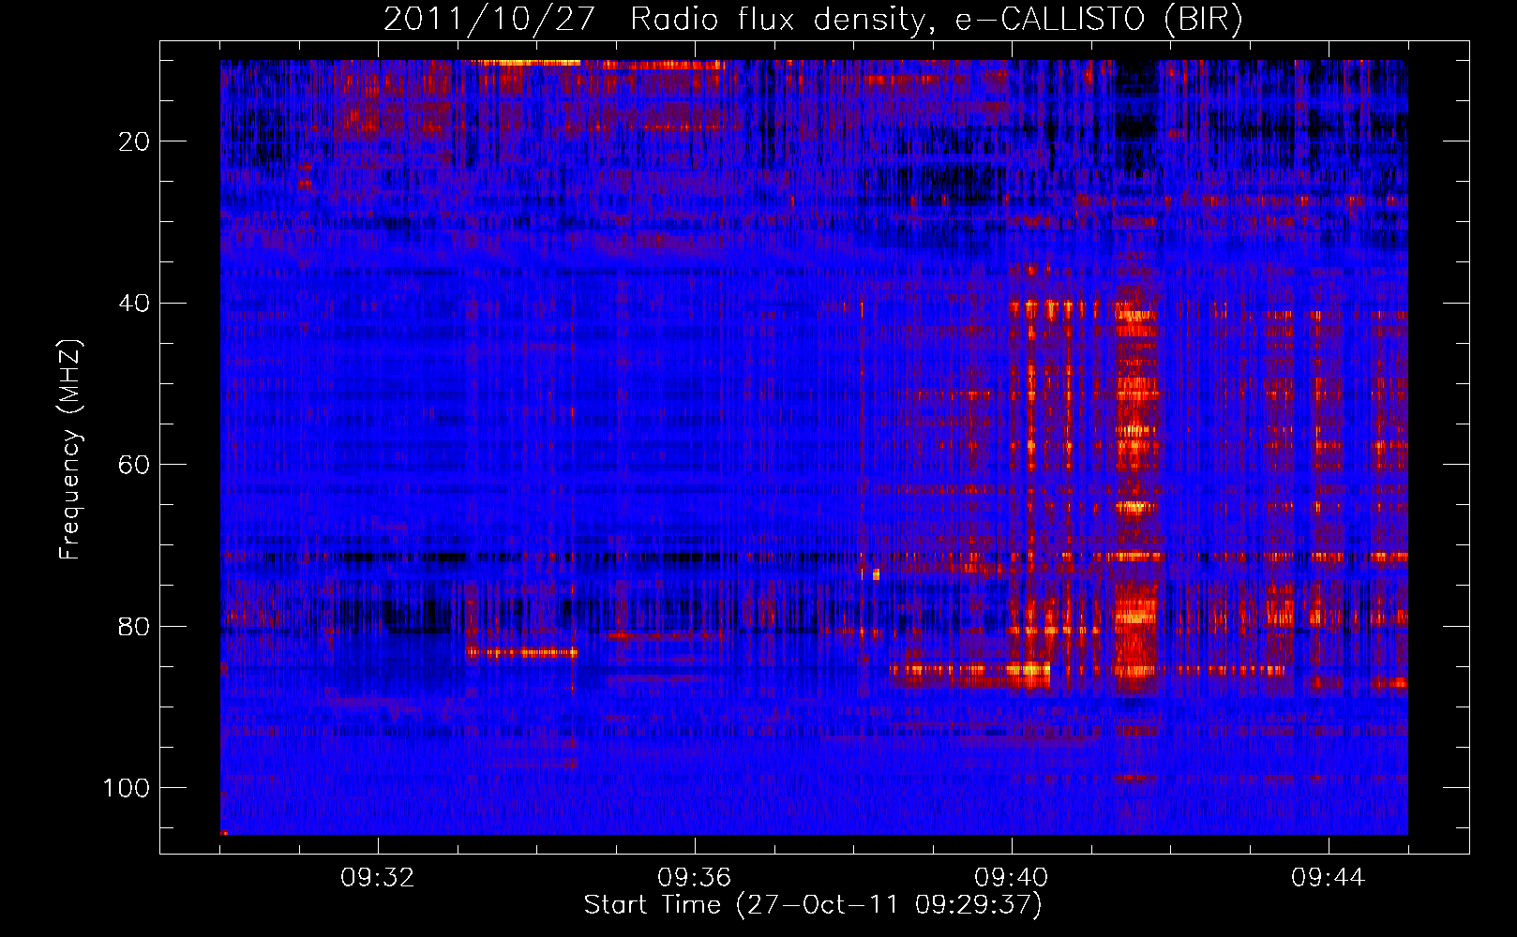Click the '100' frequency tick label
The image size is (1517, 937).
127,788
